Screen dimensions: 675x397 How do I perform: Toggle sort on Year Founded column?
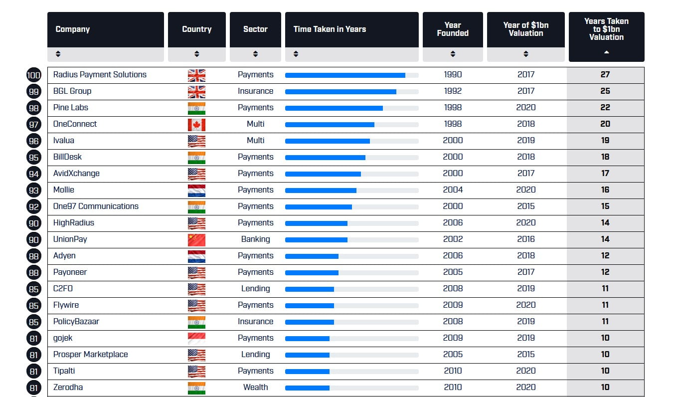point(453,54)
